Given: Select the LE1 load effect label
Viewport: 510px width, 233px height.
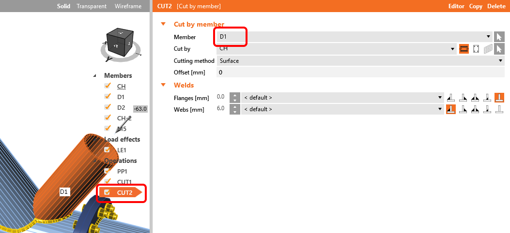Looking at the screenshot, I should coord(121,150).
